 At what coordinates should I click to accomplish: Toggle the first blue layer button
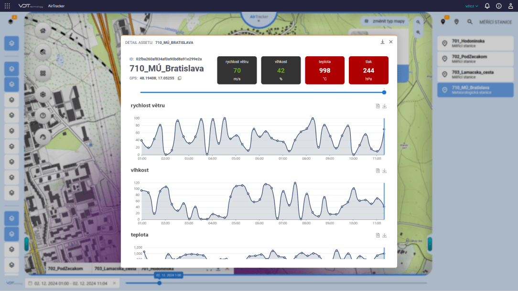[x=11, y=43]
